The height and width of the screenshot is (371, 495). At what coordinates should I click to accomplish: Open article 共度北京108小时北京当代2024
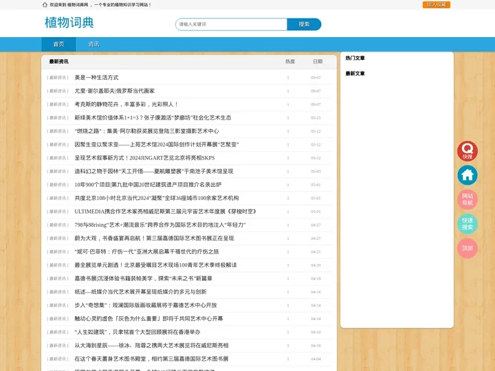(157, 198)
